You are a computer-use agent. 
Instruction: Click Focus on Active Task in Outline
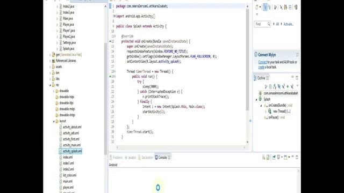pyautogui.click(x=266, y=87)
